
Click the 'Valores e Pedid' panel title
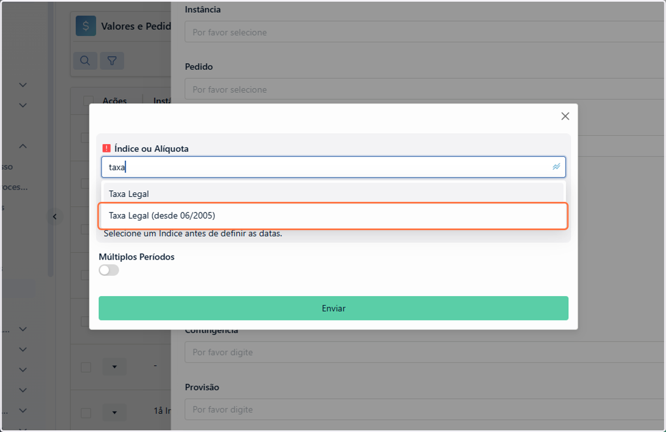pyautogui.click(x=136, y=26)
